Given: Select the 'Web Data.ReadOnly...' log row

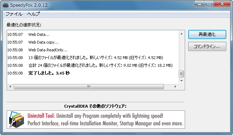Looking at the screenshot, I should [x=93, y=50].
